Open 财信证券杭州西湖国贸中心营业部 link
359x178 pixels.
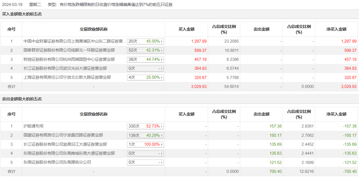point(69,59)
